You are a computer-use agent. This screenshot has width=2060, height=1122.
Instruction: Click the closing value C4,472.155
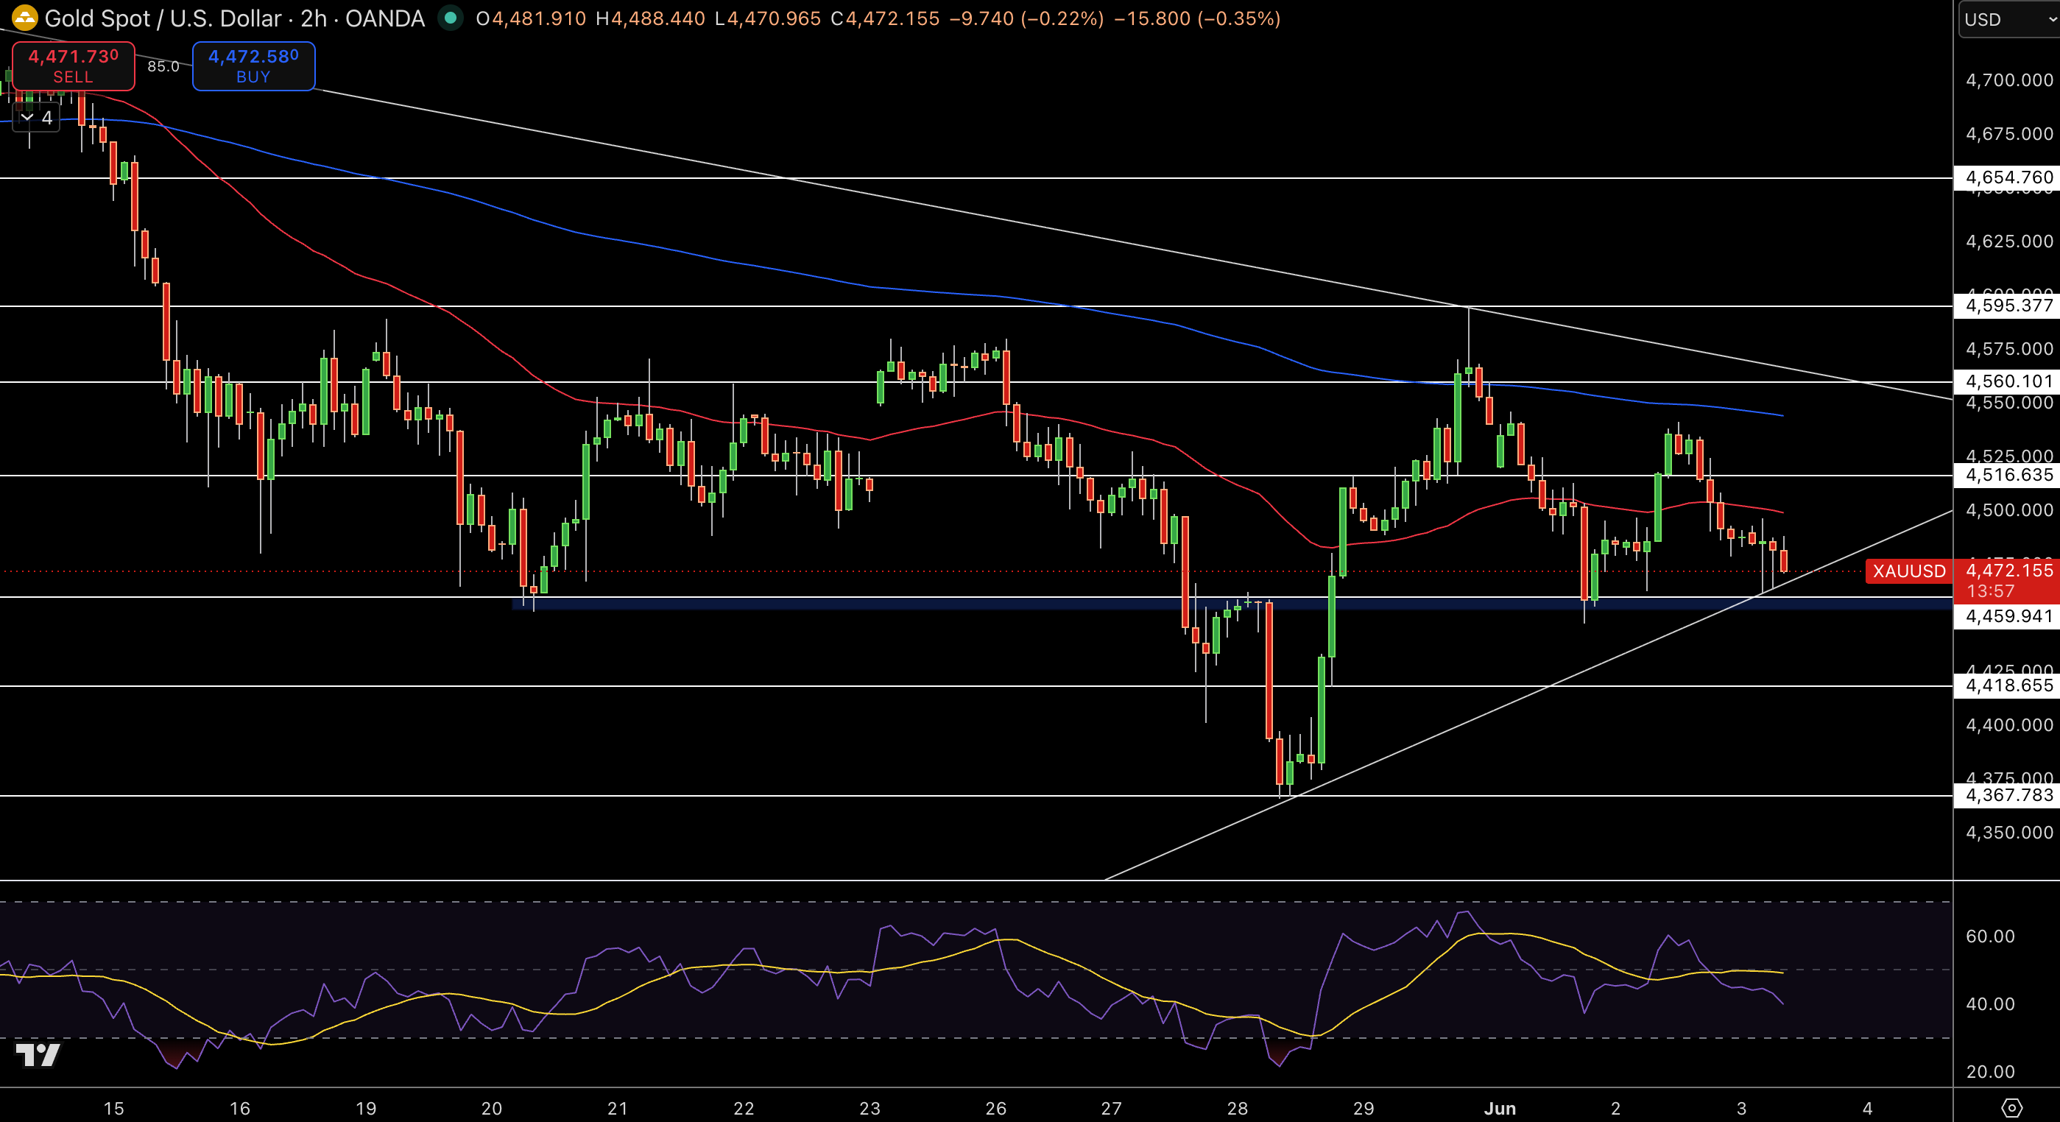(884, 18)
